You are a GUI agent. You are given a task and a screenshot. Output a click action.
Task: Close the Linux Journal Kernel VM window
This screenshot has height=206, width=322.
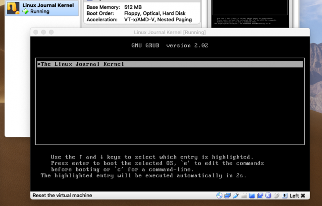point(36,32)
